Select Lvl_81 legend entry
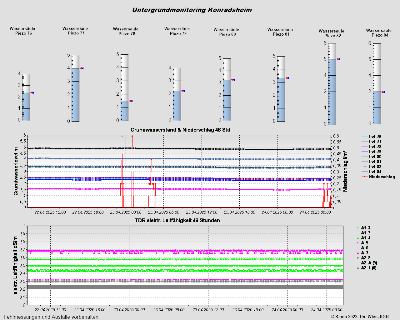This screenshot has height=320, width=400. click(x=372, y=162)
